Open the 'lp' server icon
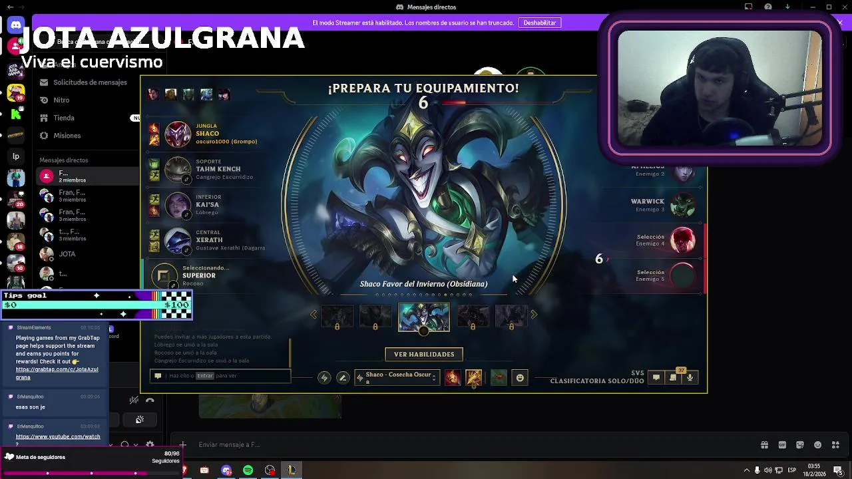 pos(16,156)
